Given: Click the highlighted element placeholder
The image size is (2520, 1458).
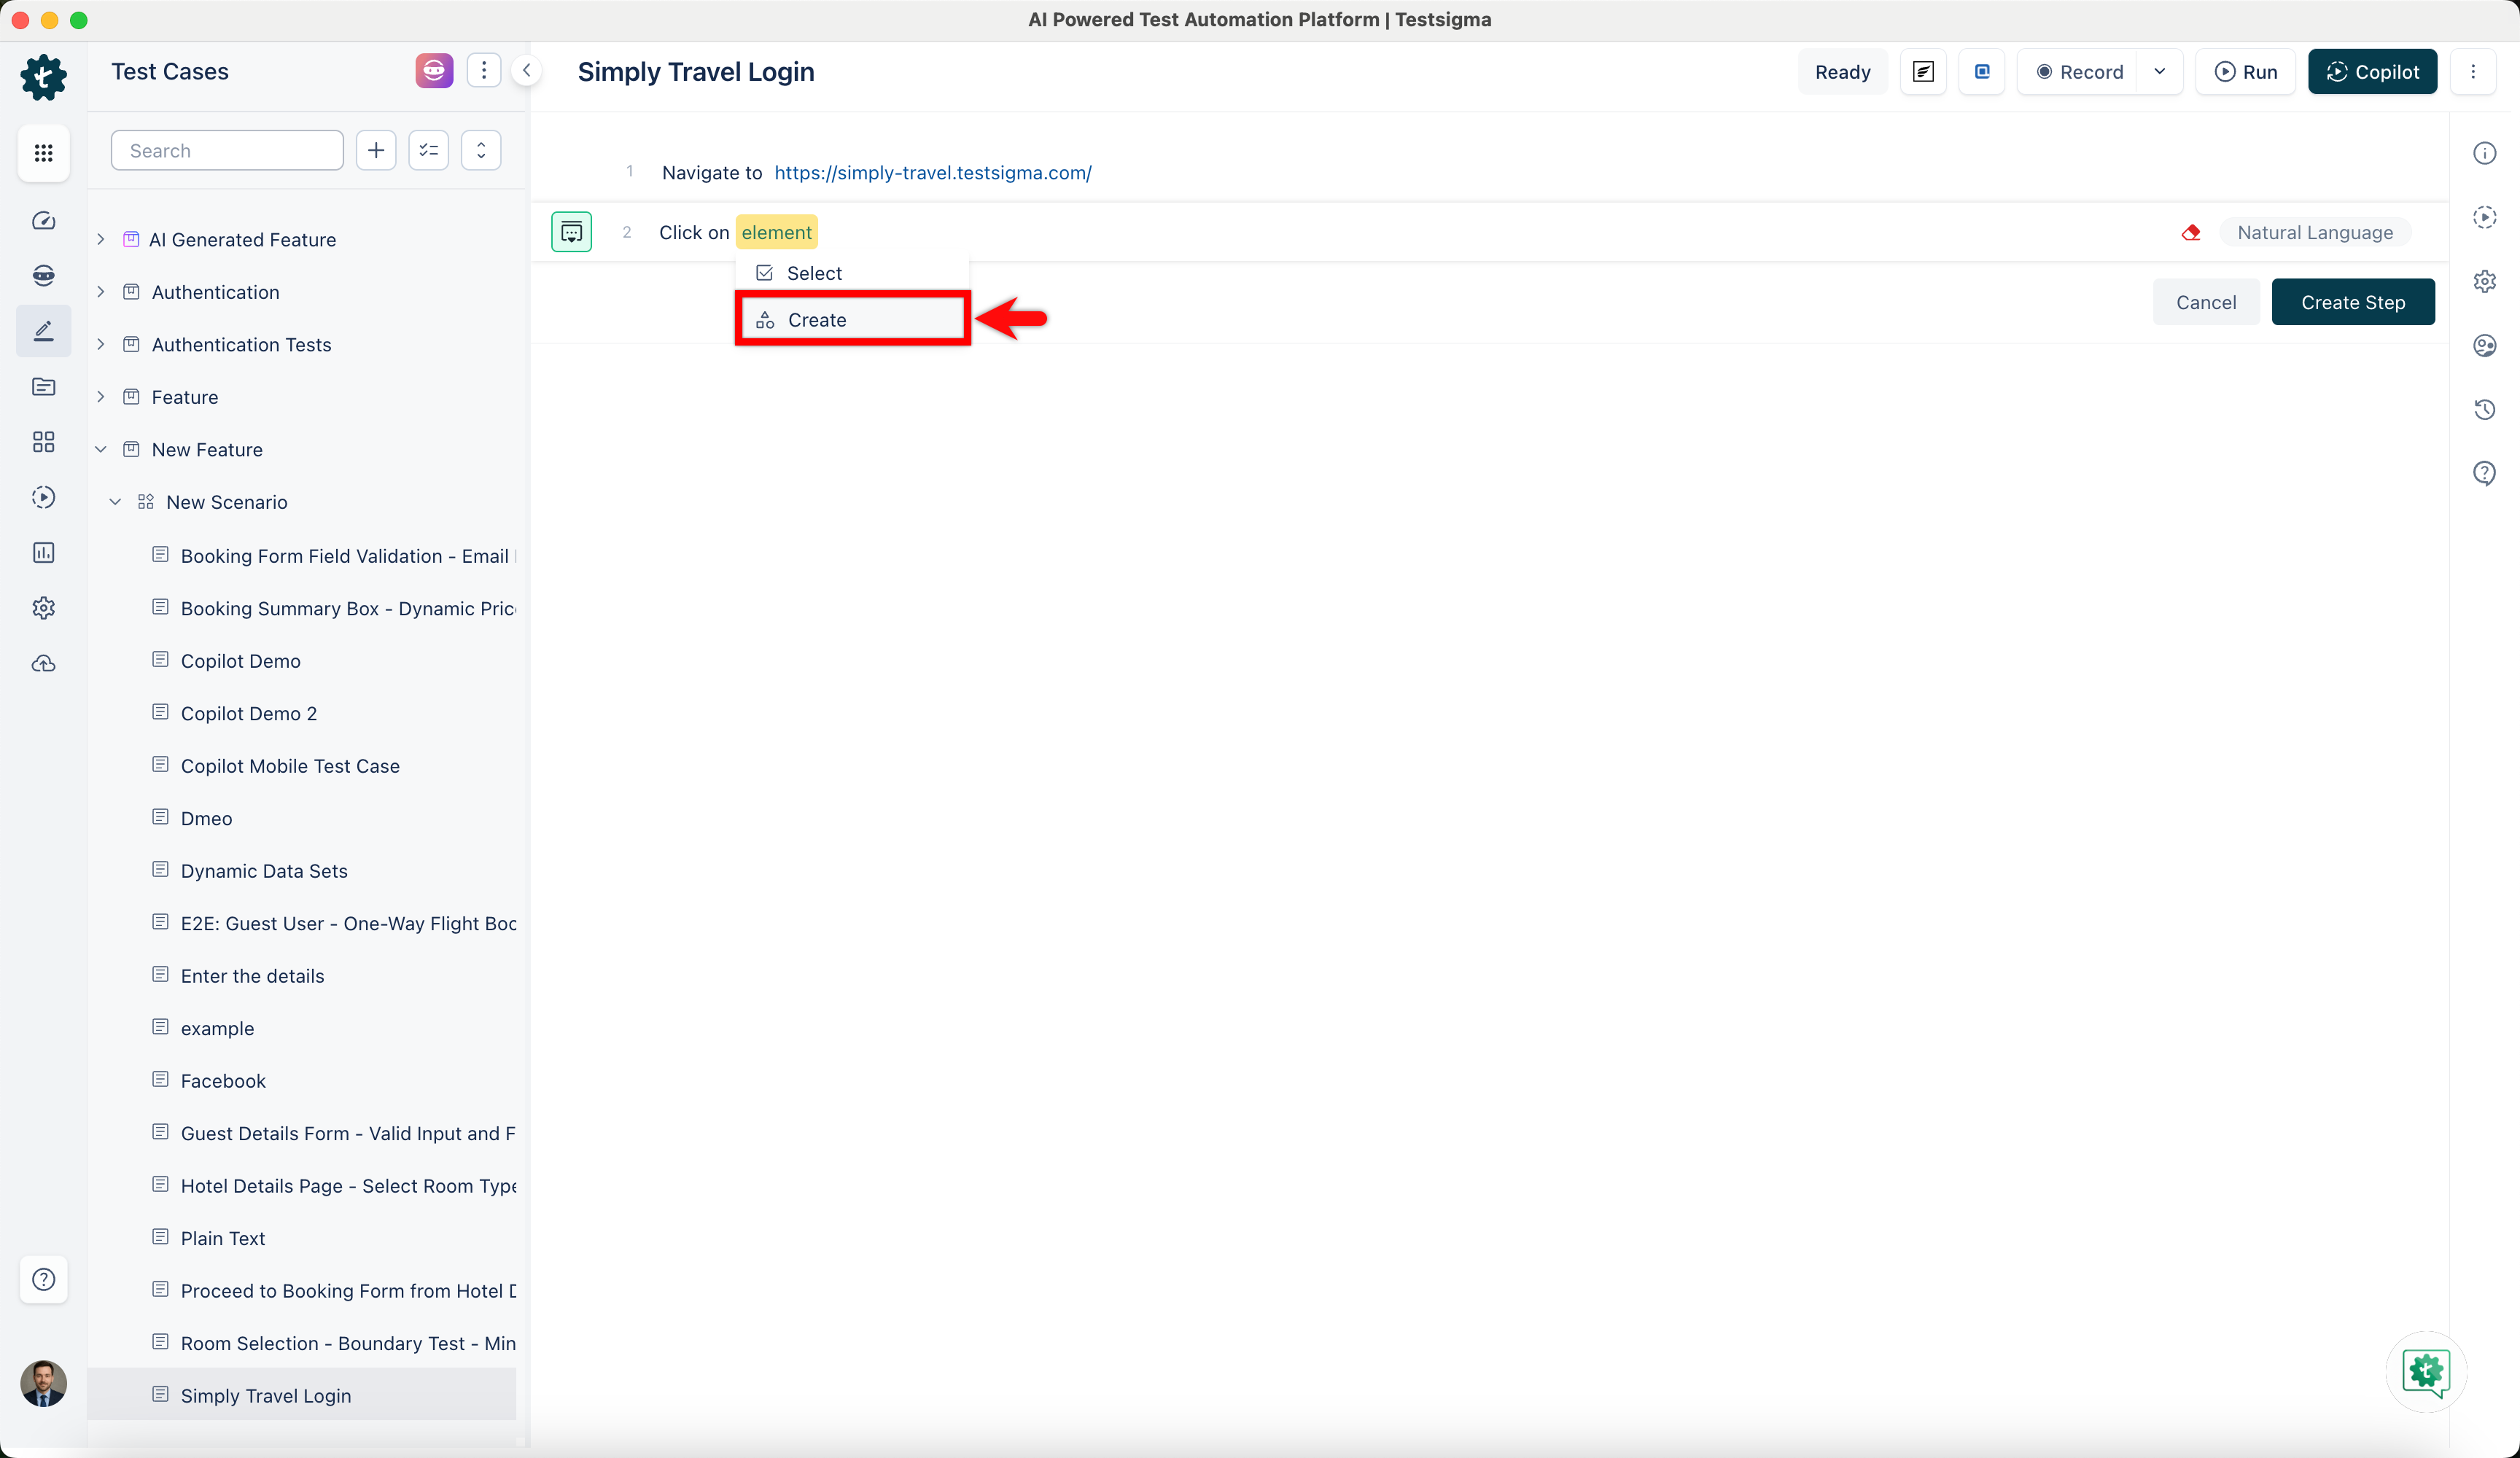Looking at the screenshot, I should tap(777, 232).
